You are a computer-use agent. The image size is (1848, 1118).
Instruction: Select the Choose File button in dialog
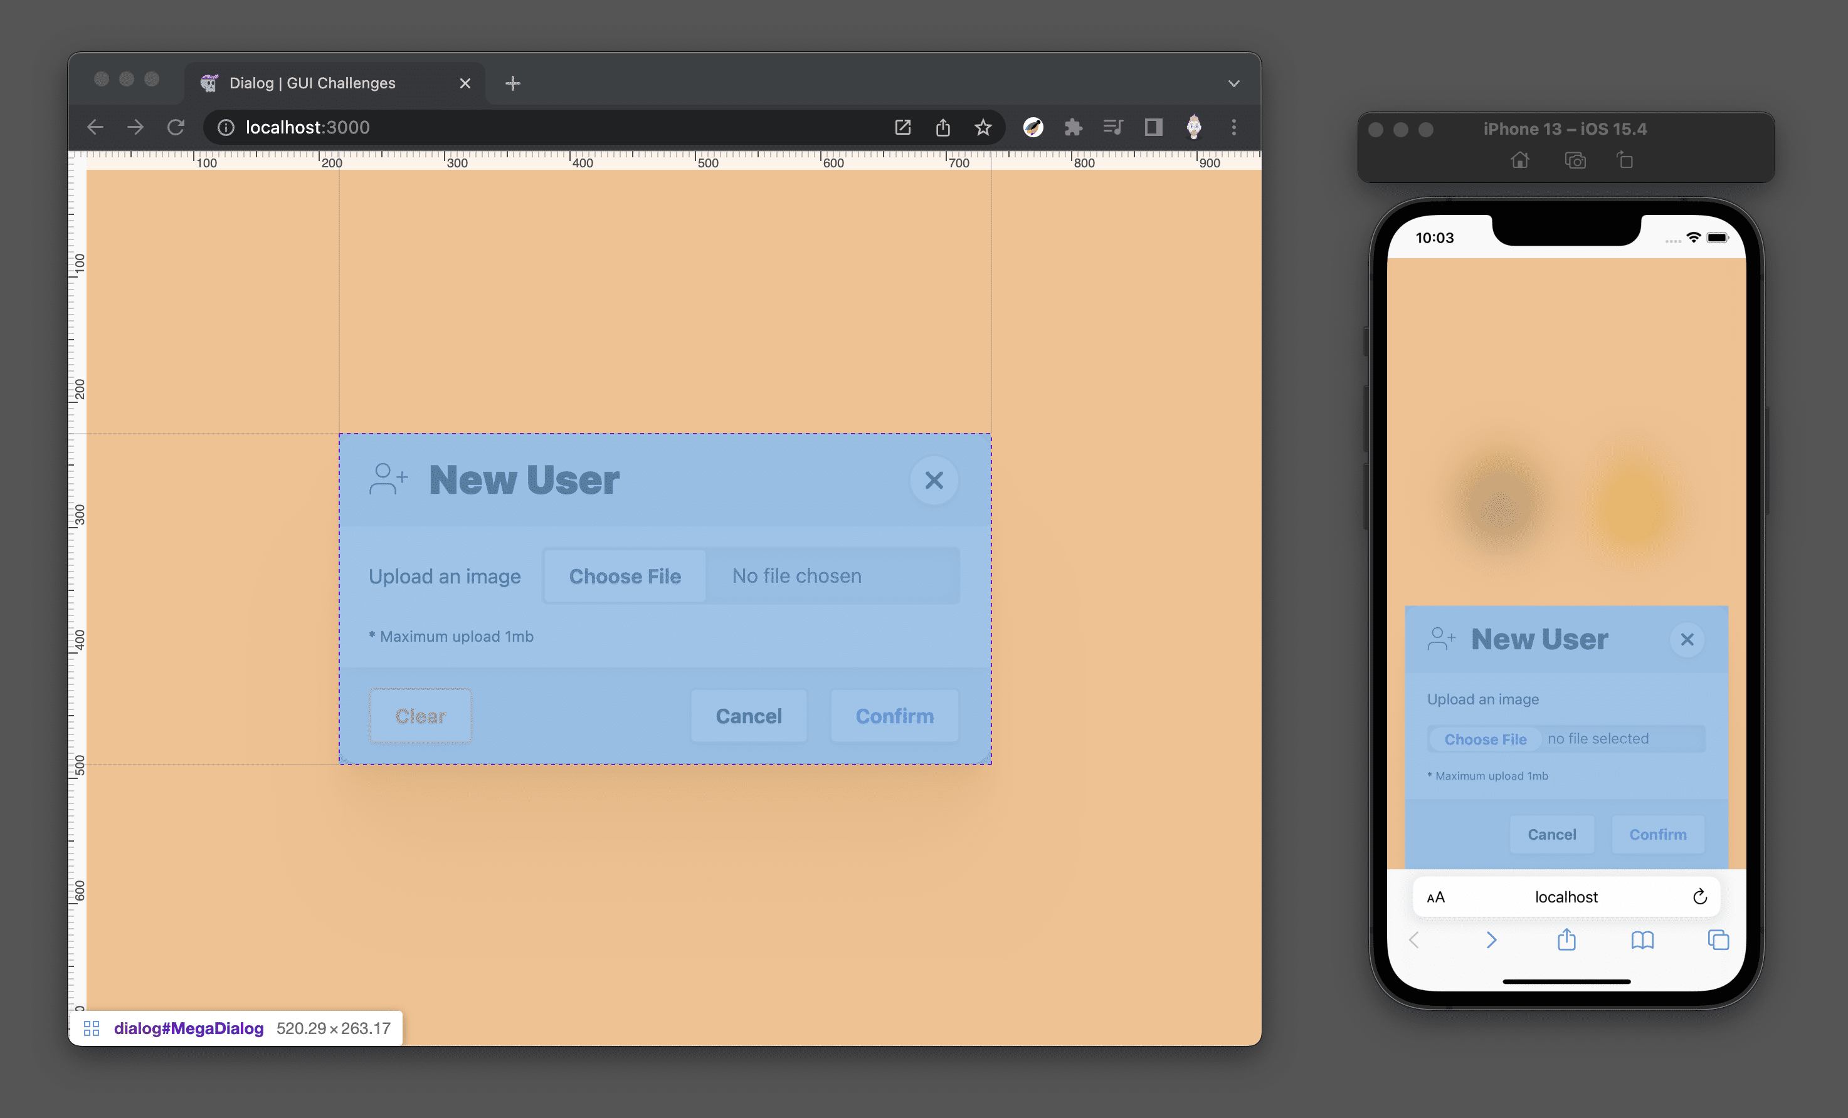point(625,575)
